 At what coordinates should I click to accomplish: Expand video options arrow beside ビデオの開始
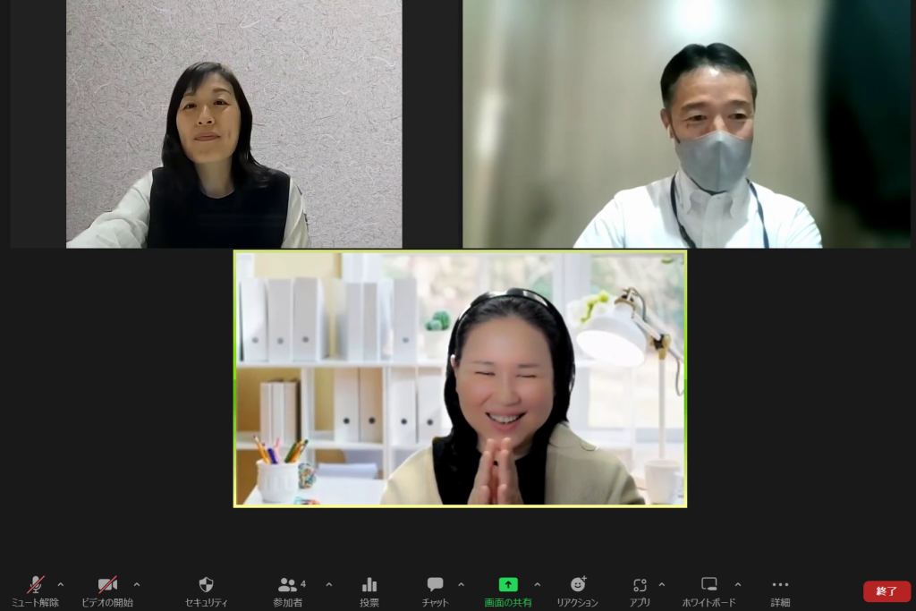click(137, 585)
